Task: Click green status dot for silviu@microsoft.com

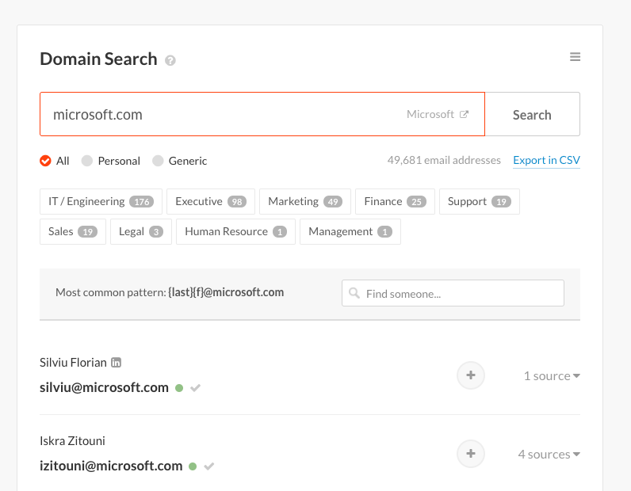Action: pyautogui.click(x=179, y=388)
